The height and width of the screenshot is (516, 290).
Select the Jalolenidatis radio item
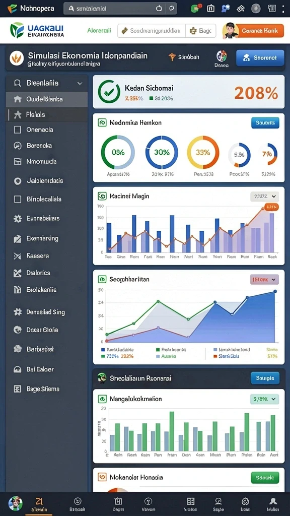coord(18,181)
